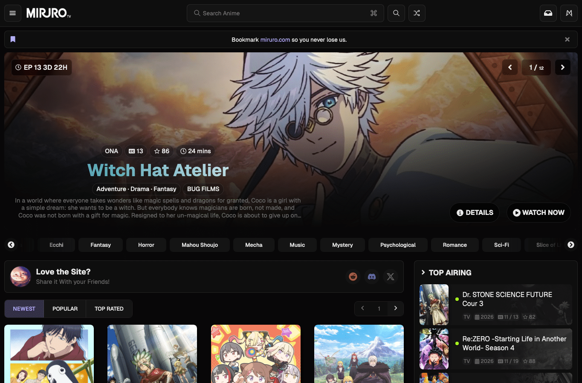Screen dimensions: 582x383
Task: Click the command shortcut icon in search
Action: (374, 13)
